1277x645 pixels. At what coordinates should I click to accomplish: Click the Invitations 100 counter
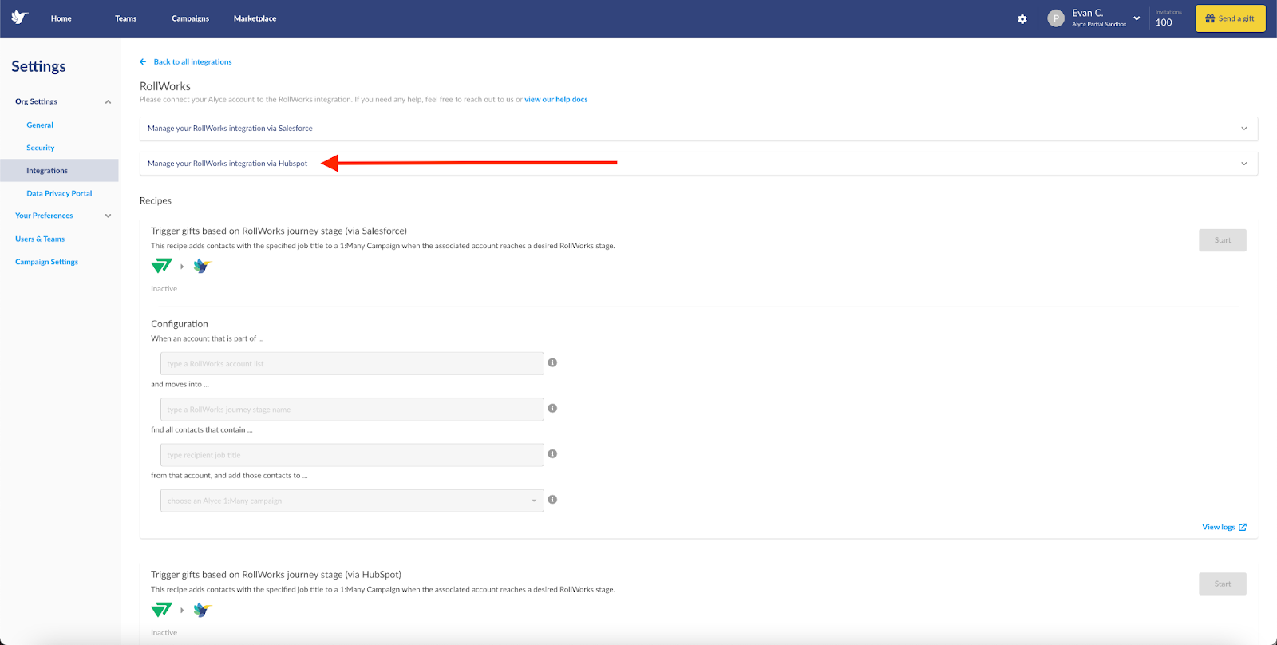point(1168,18)
